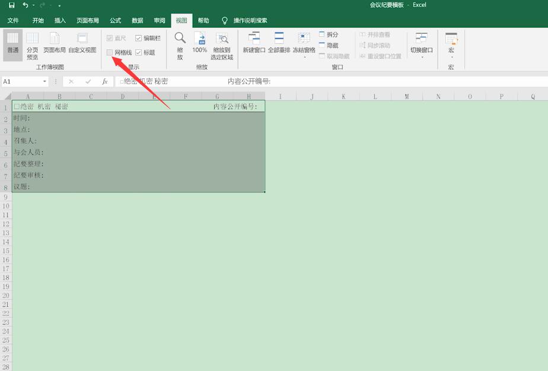
Task: Open the undo history dropdown arrow
Action: pyautogui.click(x=34, y=5)
